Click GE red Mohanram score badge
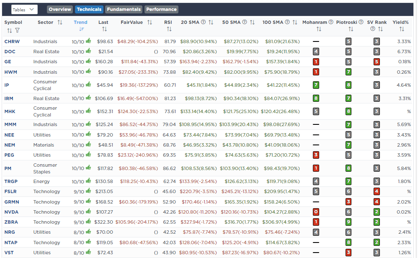418x258 pixels. click(x=316, y=62)
